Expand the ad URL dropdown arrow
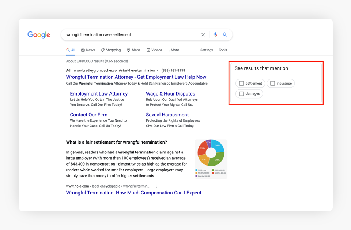This screenshot has width=351, height=230. (158, 70)
